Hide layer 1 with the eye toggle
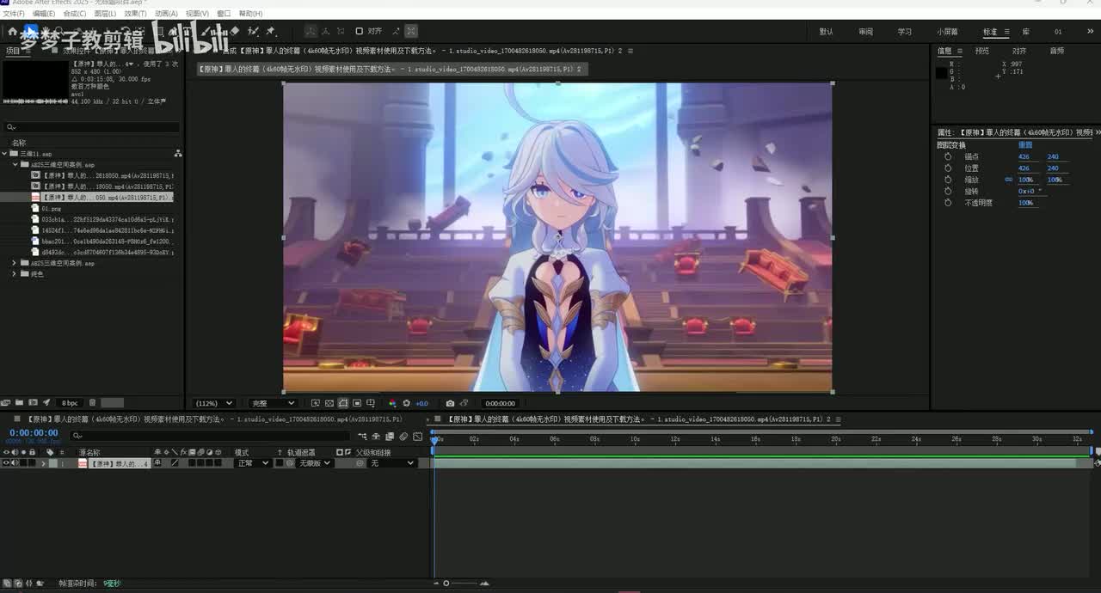Image resolution: width=1101 pixels, height=593 pixels. coord(6,463)
